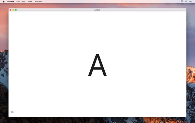195x123 pixels.
Task: Click the Letters window title text
Action: click(x=97, y=10)
